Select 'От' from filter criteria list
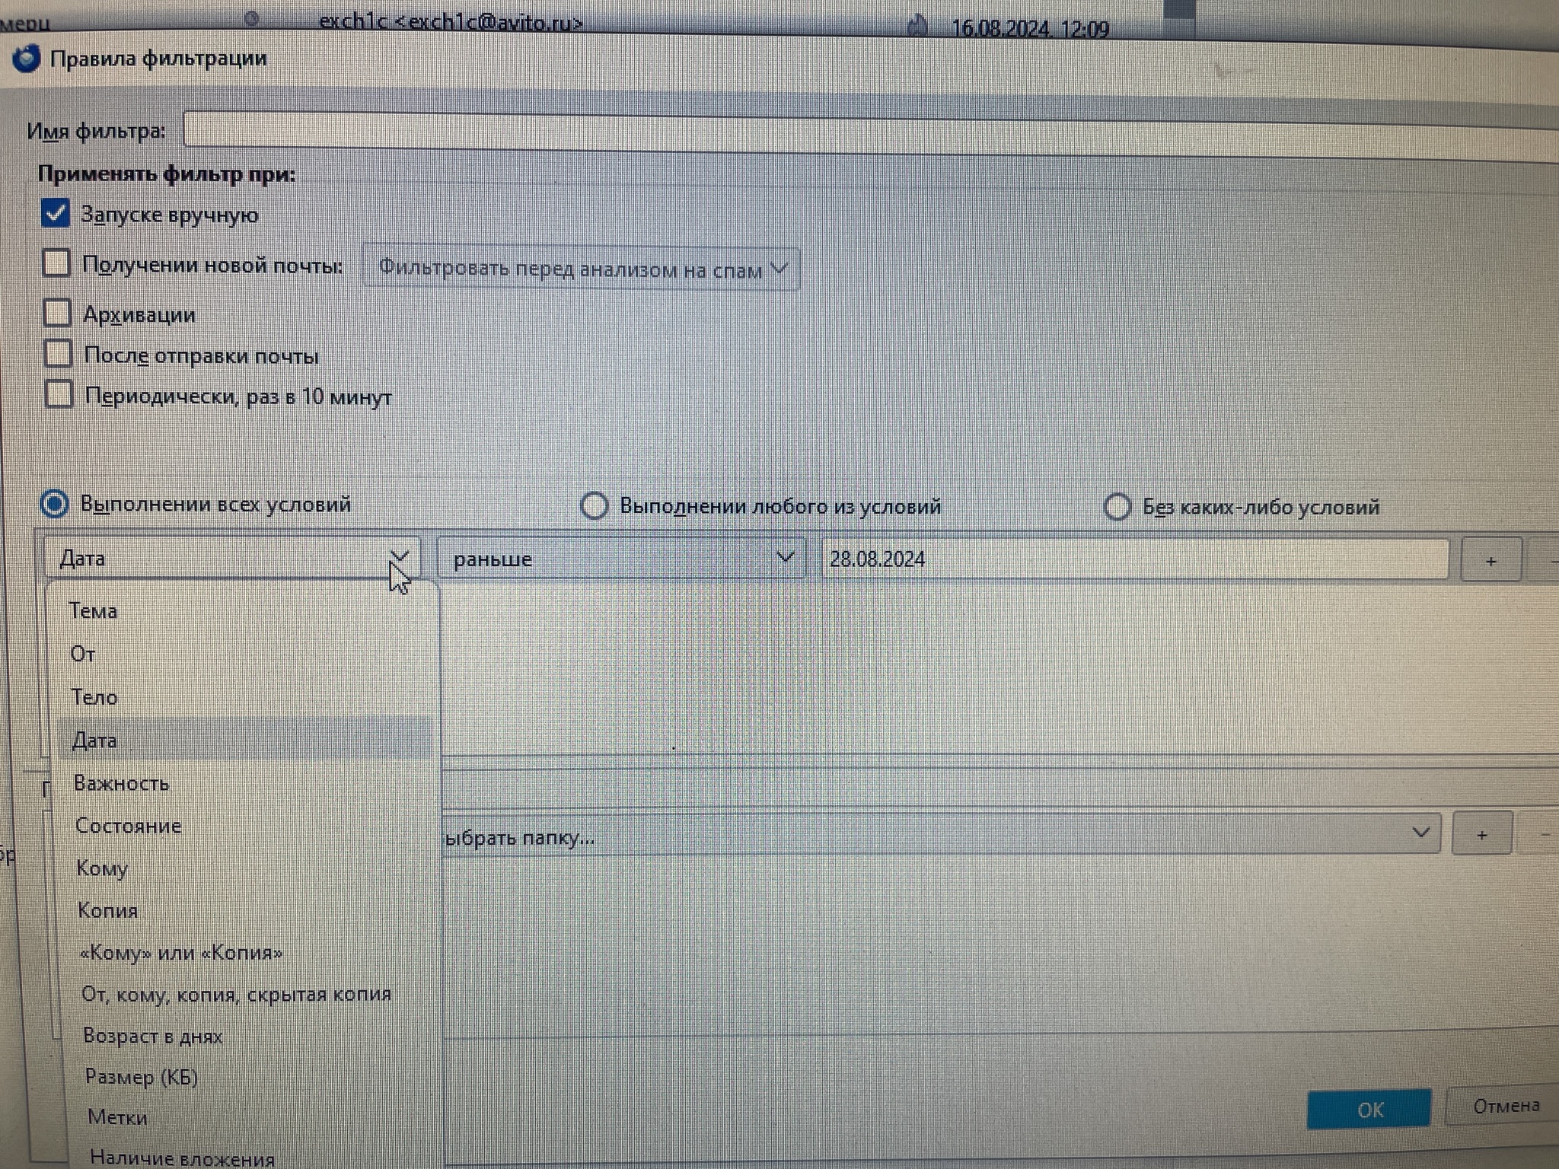This screenshot has height=1169, width=1559. pyautogui.click(x=84, y=653)
